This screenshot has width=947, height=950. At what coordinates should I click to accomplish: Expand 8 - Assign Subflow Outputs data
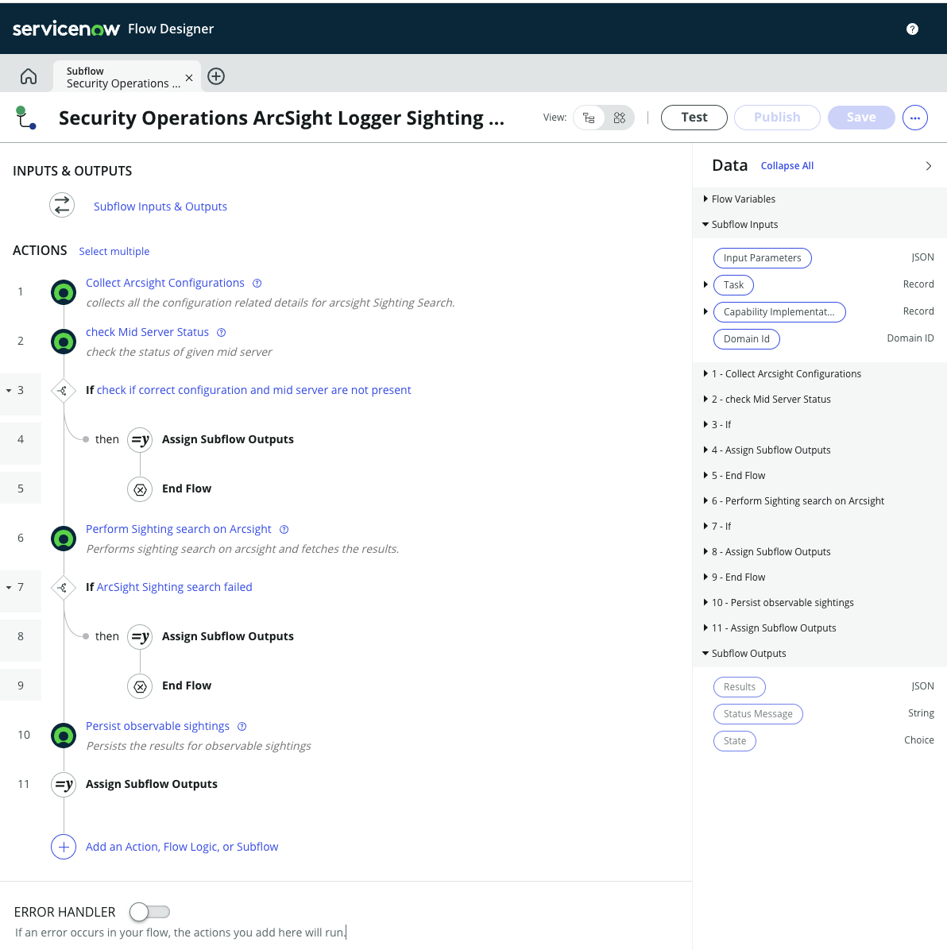[705, 552]
